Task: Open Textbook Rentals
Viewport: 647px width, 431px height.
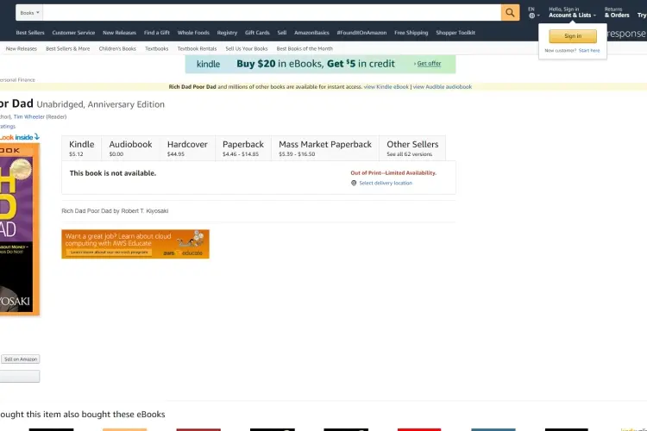Action: pos(197,48)
